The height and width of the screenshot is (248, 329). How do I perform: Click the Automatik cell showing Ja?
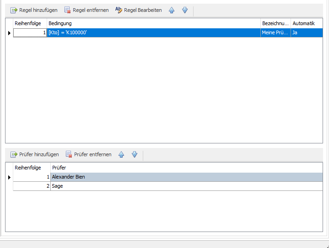click(303, 33)
